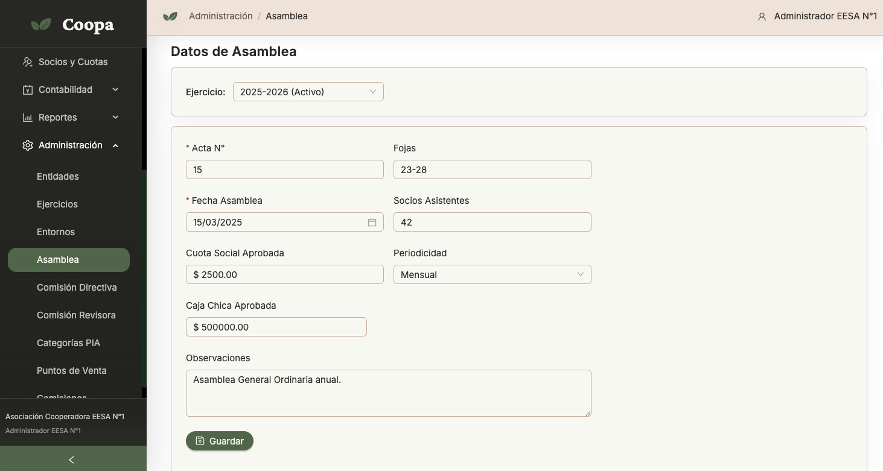Click the Observaciones label
Screen dimensions: 883x471
click(218, 358)
